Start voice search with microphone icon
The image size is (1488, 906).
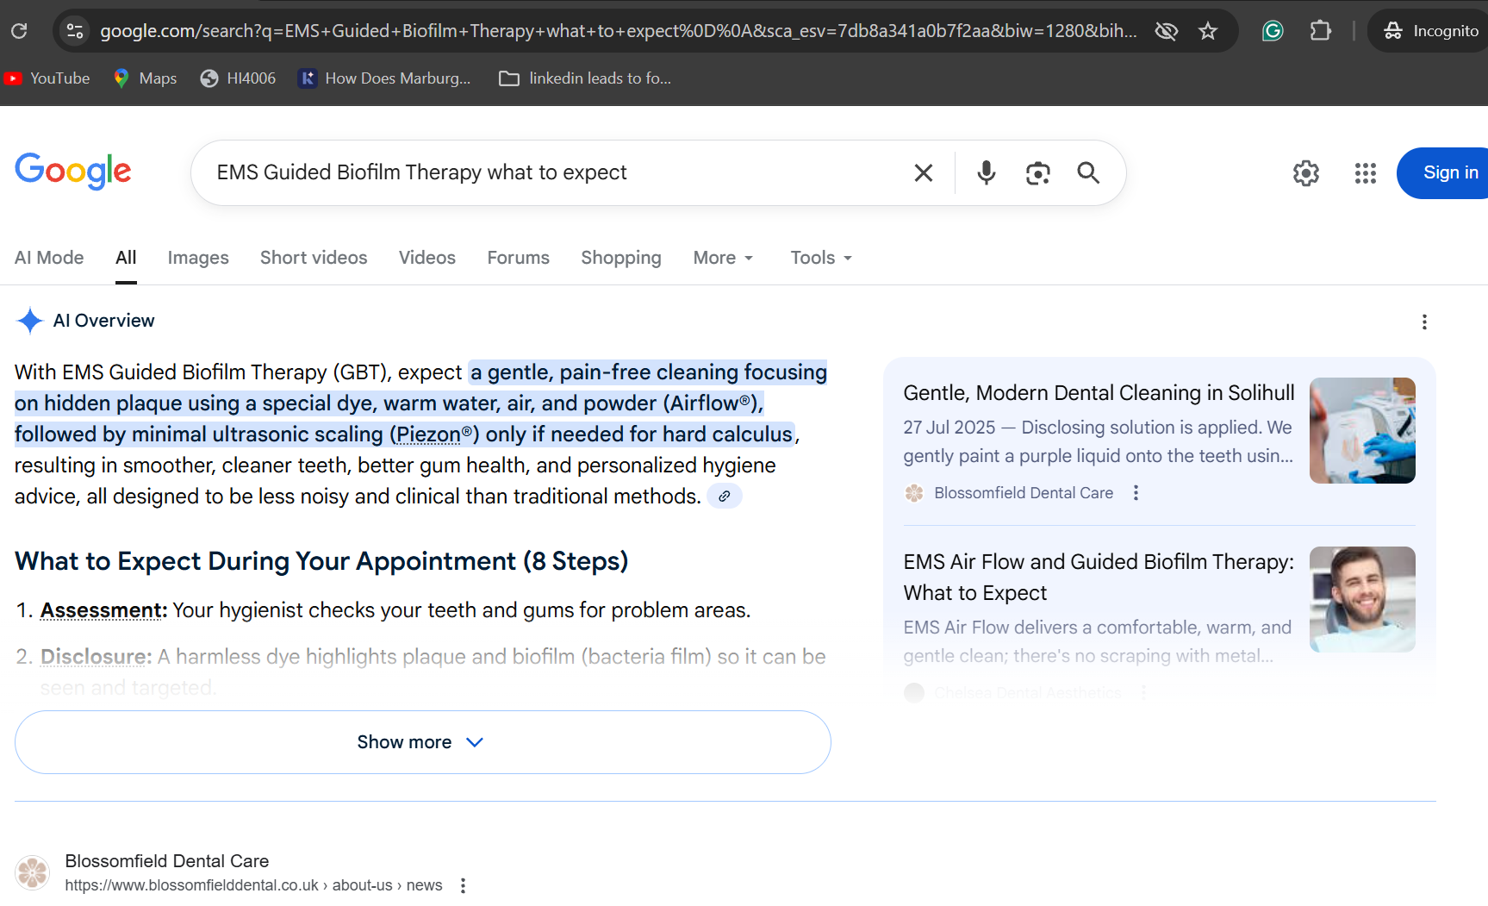987,173
